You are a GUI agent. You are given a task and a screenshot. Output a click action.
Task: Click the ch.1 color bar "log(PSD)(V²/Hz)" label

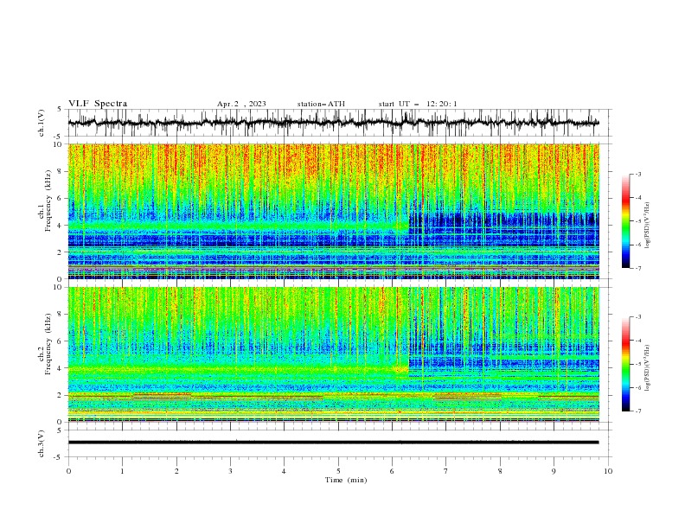click(648, 226)
